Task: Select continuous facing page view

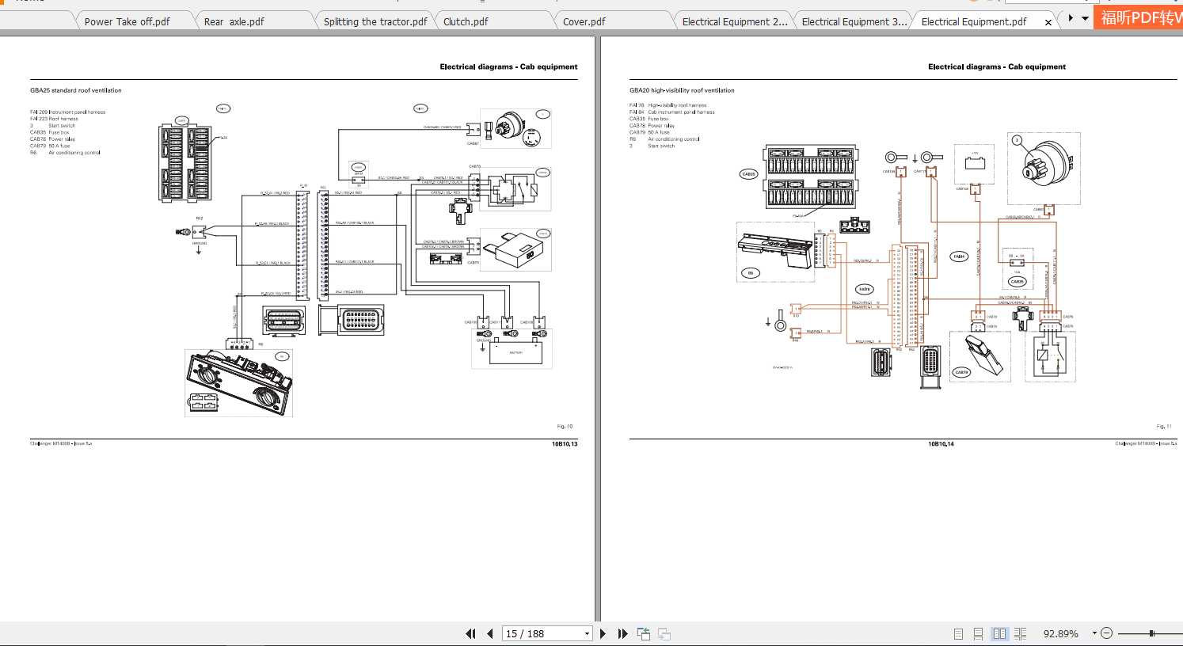Action: coord(1020,633)
